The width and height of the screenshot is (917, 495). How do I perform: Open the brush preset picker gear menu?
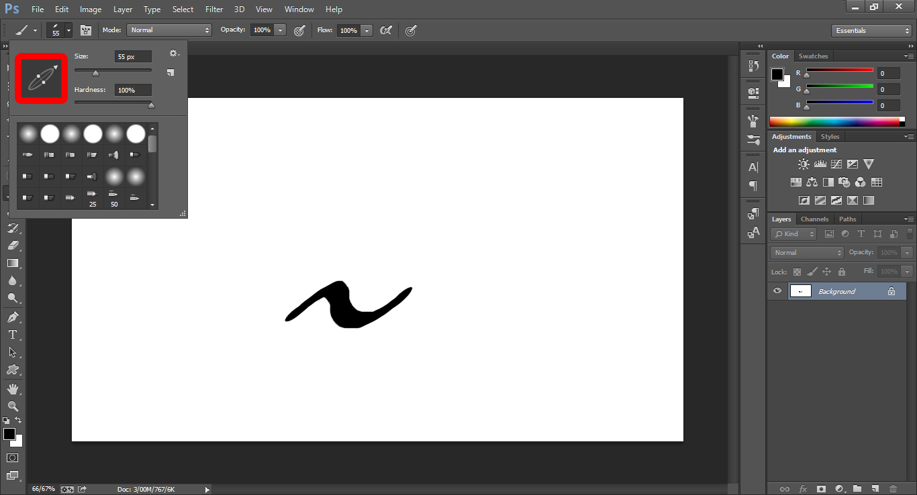[174, 53]
